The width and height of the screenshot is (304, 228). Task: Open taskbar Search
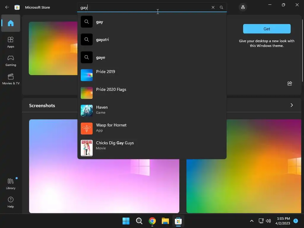coord(139,221)
